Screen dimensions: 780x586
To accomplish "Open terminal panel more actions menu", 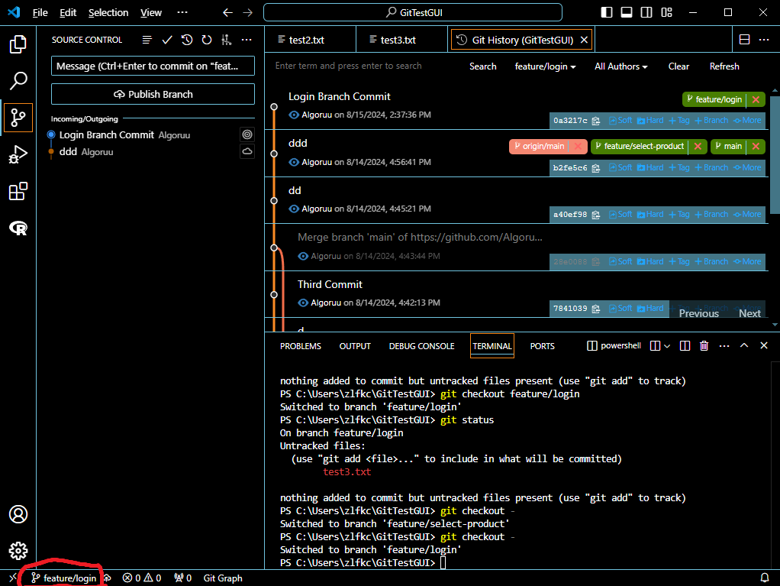I will [724, 345].
